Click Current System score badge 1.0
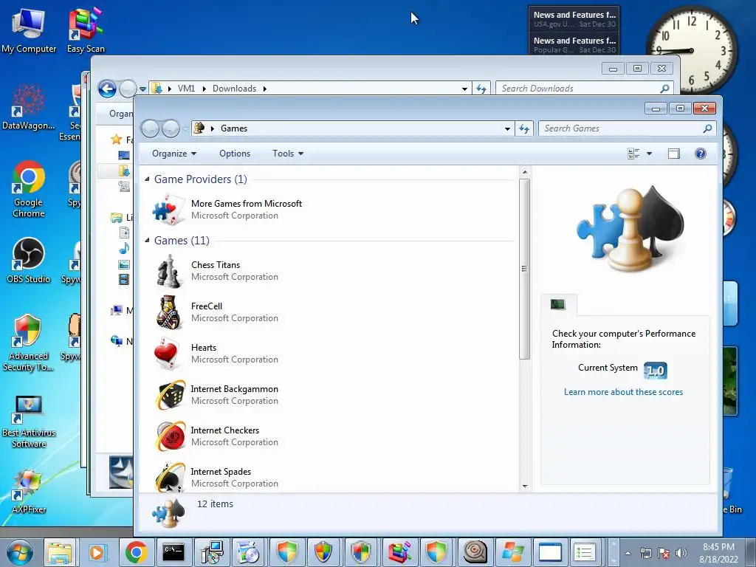This screenshot has height=567, width=756. click(x=656, y=371)
